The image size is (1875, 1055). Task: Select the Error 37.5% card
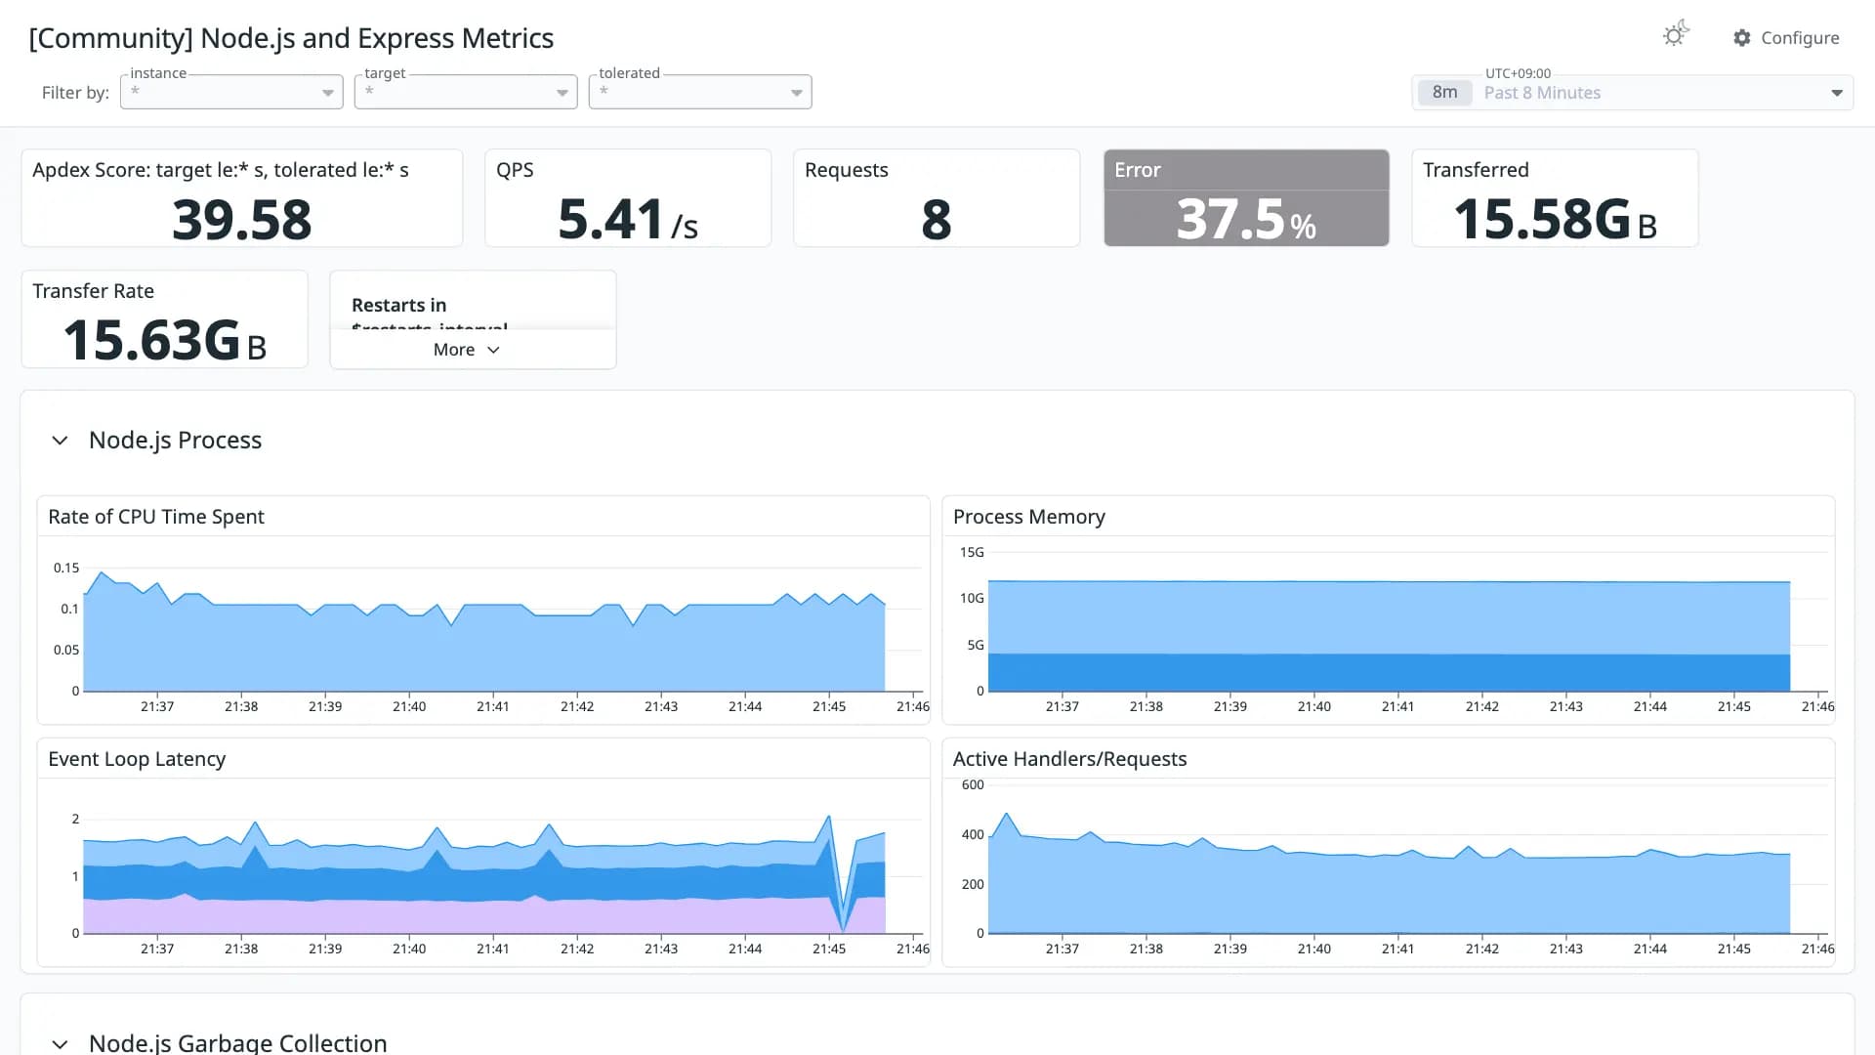[1246, 198]
